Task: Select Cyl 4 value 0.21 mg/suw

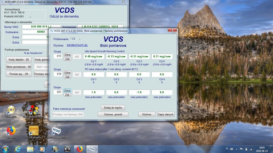Action: click(162, 56)
